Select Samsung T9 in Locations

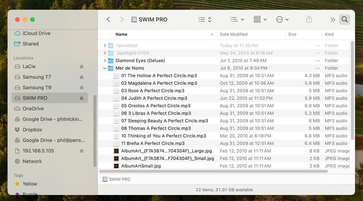(49, 88)
